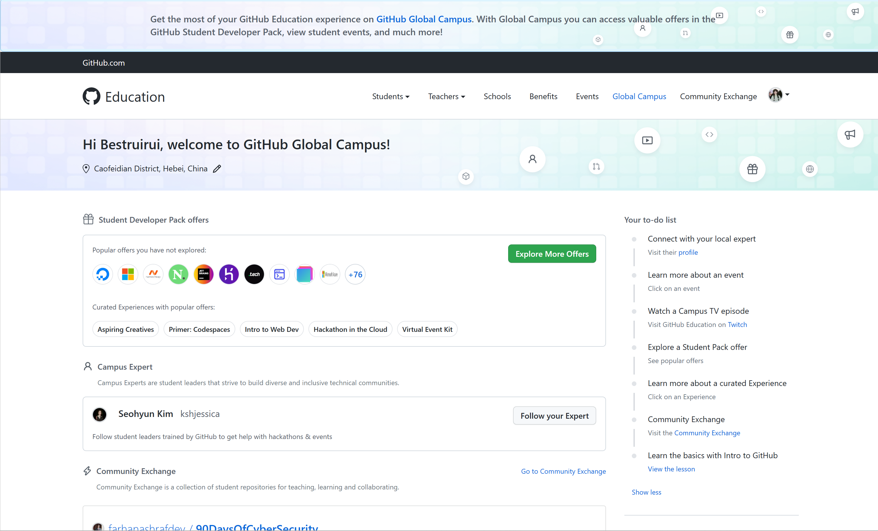The height and width of the screenshot is (531, 878).
Task: Open the Microsoft four-square logo offer
Action: click(128, 275)
